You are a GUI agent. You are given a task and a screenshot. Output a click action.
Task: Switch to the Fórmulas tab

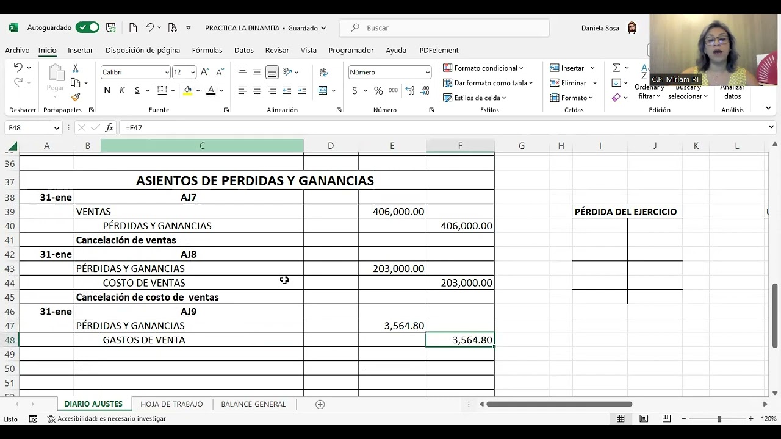pos(207,50)
